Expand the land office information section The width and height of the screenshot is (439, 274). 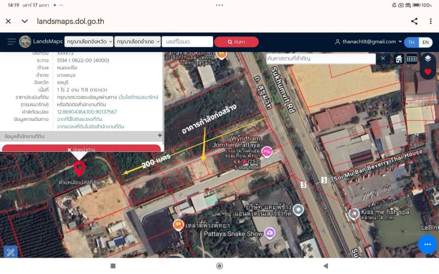coord(160,136)
